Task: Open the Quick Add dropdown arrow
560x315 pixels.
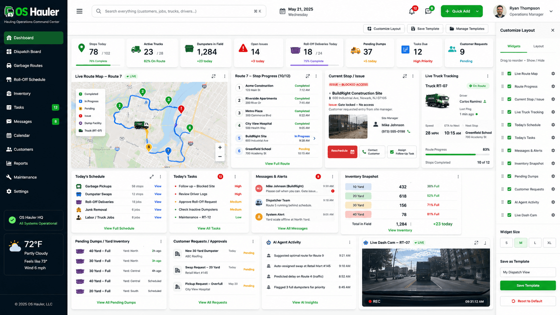Action: pyautogui.click(x=477, y=11)
